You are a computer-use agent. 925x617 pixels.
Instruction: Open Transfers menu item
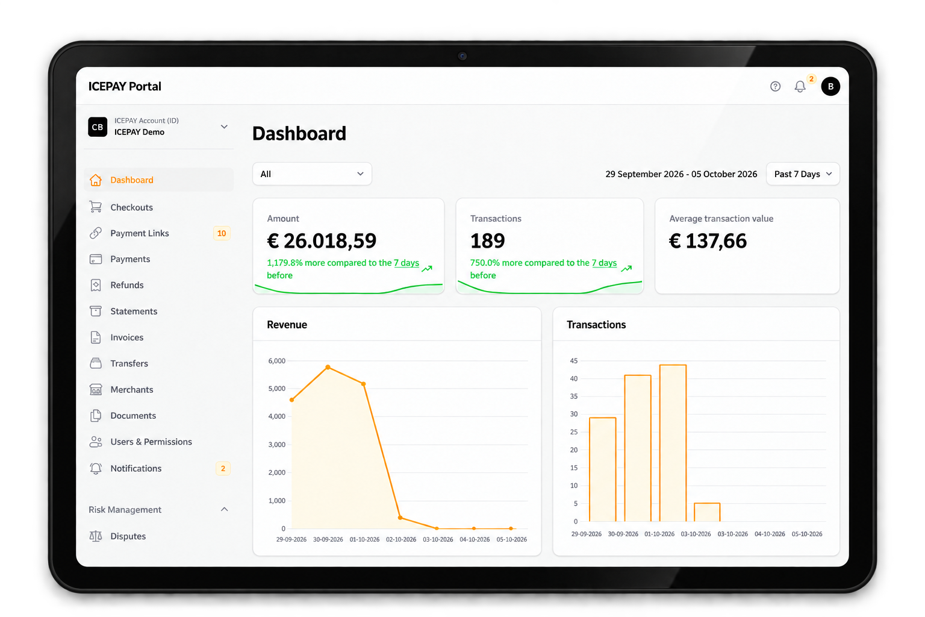(159, 363)
